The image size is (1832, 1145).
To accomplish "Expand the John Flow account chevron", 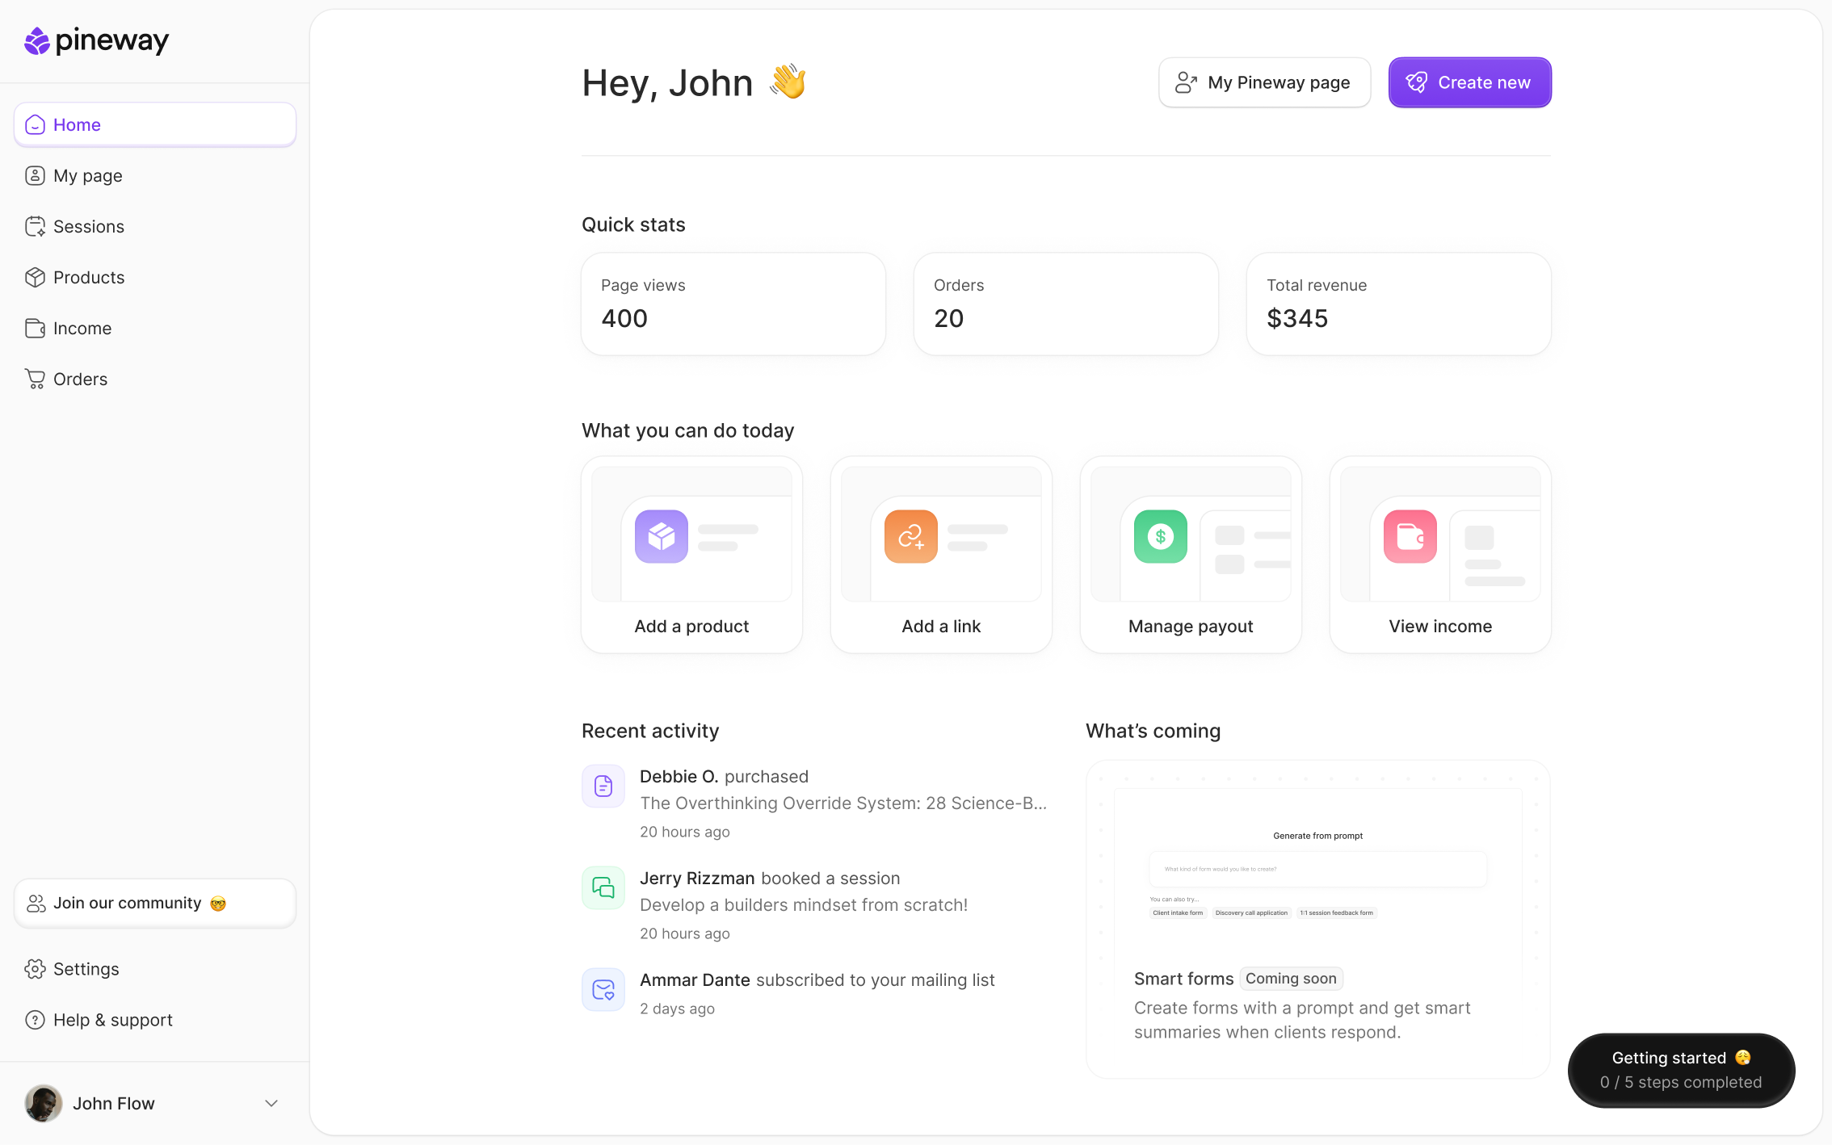I will pyautogui.click(x=271, y=1103).
